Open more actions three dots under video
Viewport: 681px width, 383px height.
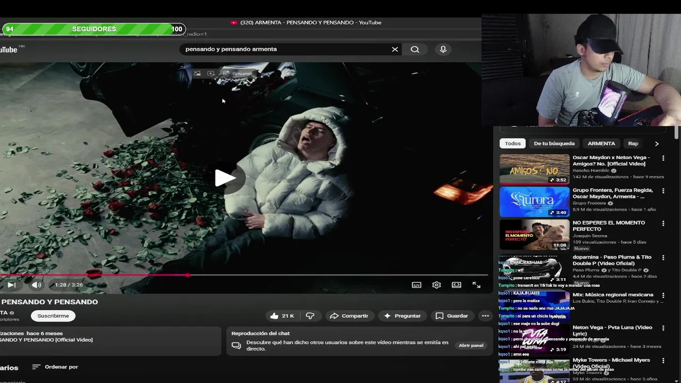click(485, 316)
